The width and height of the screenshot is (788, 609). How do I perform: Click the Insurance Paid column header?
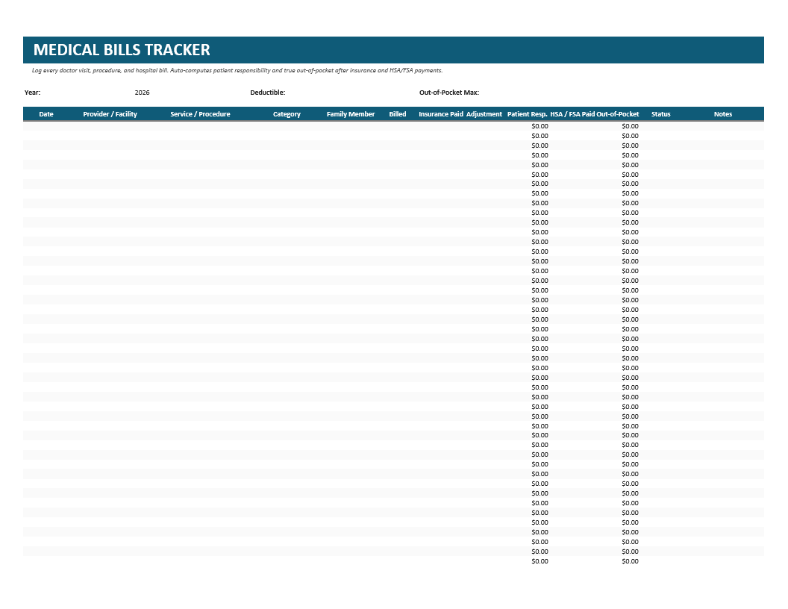pyautogui.click(x=441, y=114)
